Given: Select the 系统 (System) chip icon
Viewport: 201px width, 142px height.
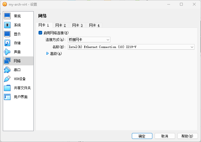Looking at the screenshot, I should click(7, 25).
